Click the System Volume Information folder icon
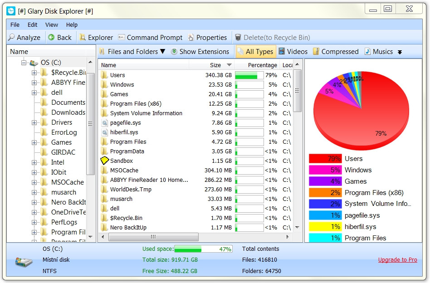Screen dimensions: 430x283 [104, 113]
